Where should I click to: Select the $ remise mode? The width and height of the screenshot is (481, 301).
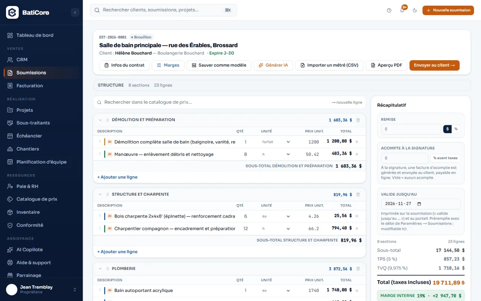coord(447,129)
